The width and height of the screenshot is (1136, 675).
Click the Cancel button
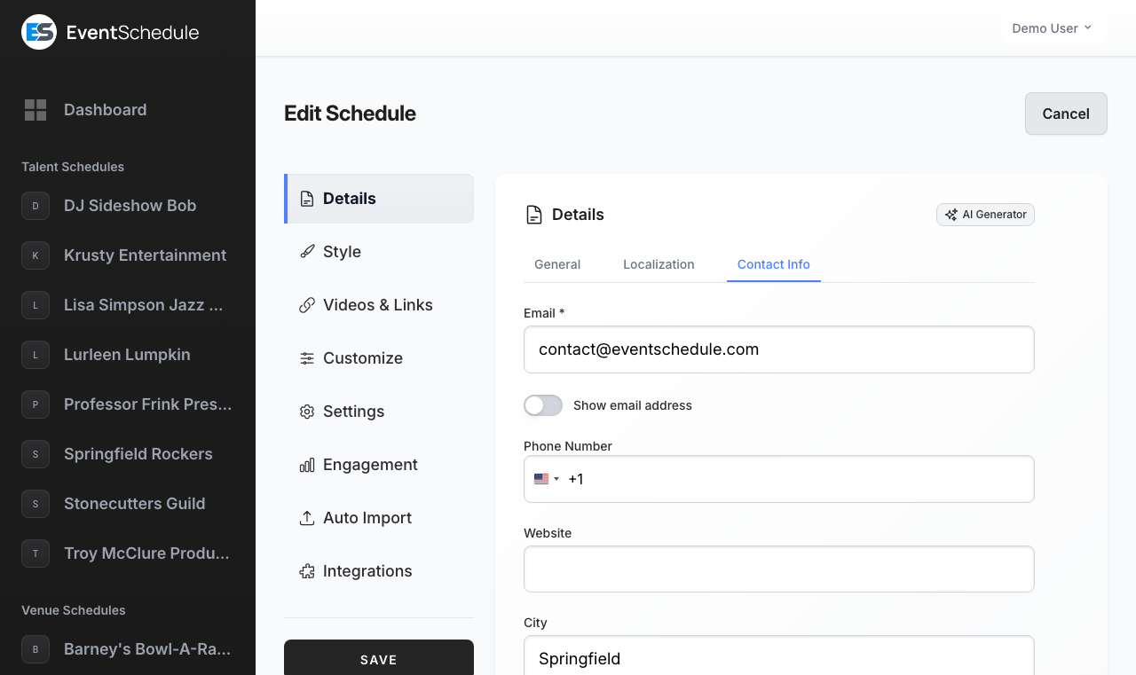(1065, 114)
